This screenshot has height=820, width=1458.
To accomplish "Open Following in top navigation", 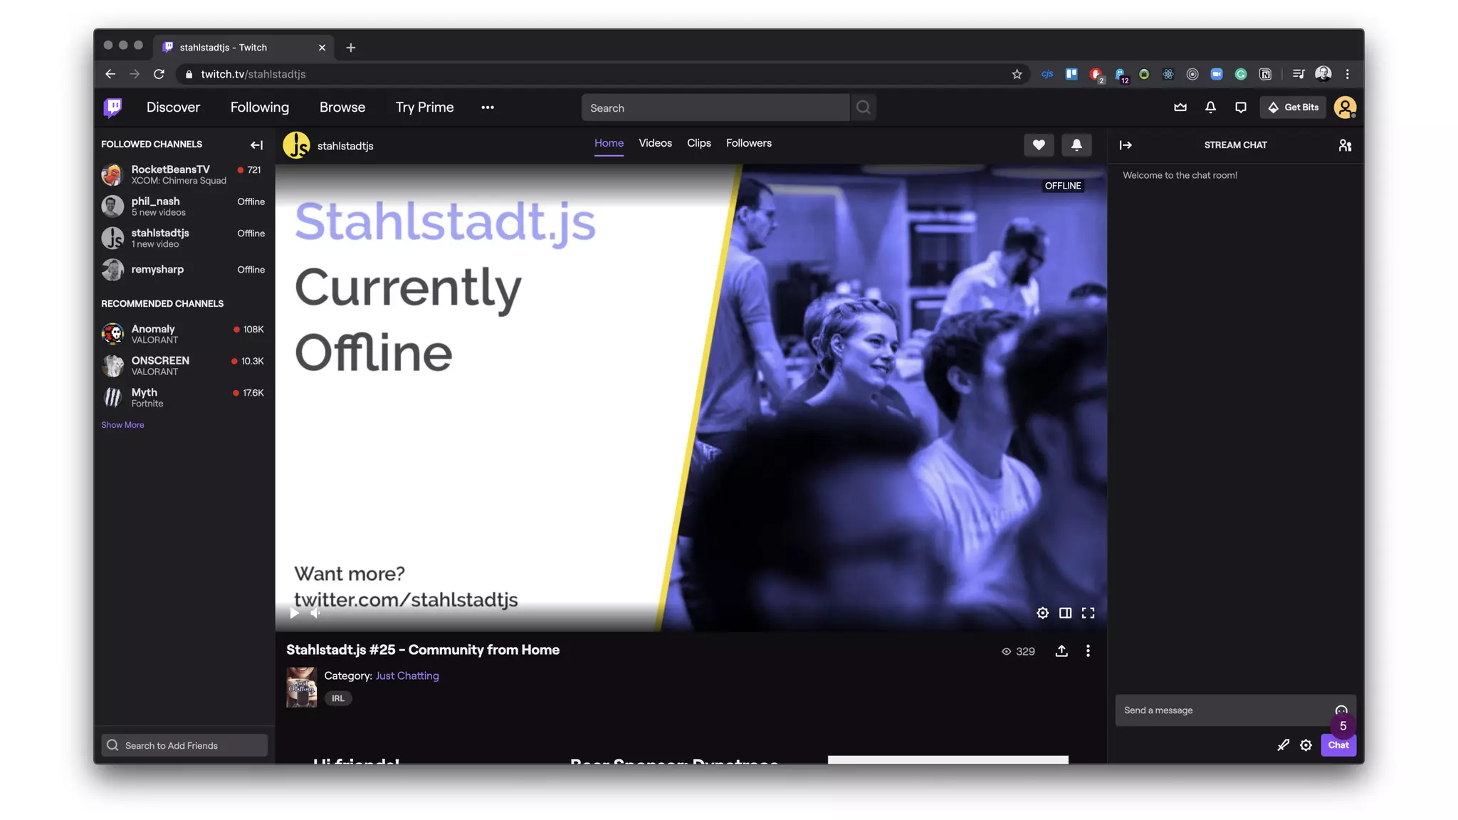I will click(259, 107).
